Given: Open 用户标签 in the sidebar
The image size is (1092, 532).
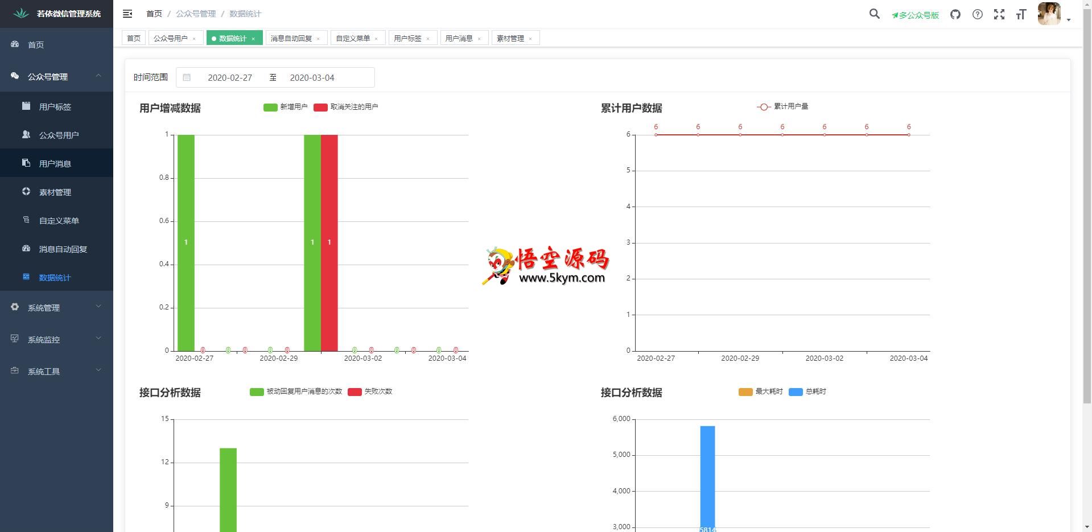Looking at the screenshot, I should click(x=56, y=106).
